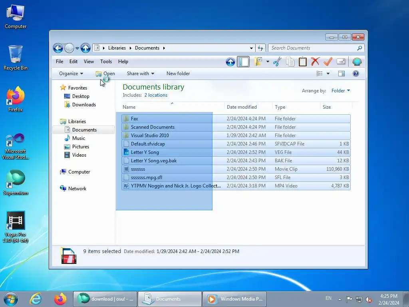Click the envelope Email icon

(341, 62)
